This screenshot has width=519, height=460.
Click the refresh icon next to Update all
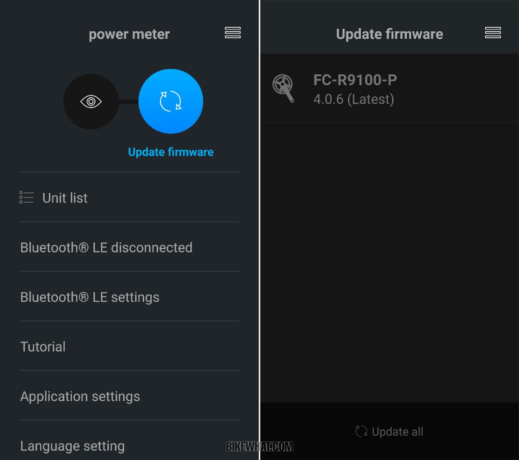click(x=361, y=431)
